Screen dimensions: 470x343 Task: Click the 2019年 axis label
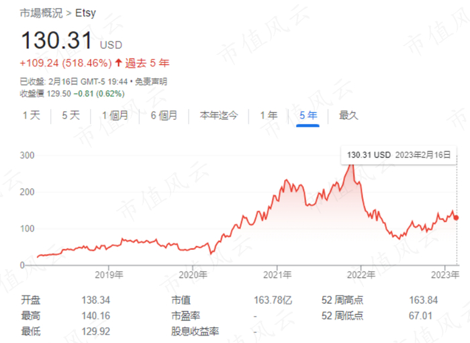point(109,275)
